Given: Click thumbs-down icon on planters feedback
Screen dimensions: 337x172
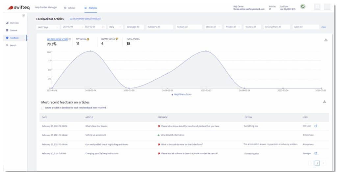Looking at the screenshot, I should (x=159, y=126).
